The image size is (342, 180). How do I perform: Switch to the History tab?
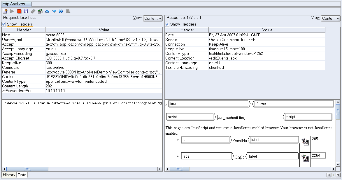tap(9, 175)
